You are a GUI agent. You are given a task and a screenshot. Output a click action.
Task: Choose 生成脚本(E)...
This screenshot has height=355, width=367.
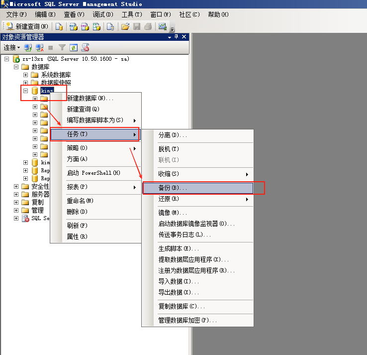click(198, 248)
